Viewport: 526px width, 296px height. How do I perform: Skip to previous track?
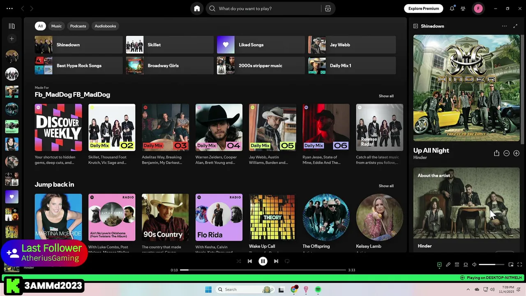click(250, 261)
